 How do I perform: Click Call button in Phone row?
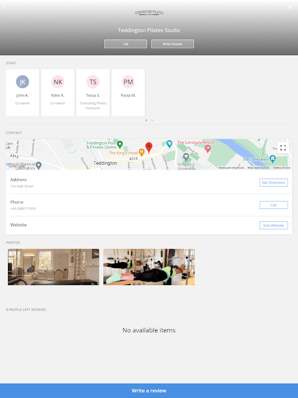(274, 205)
